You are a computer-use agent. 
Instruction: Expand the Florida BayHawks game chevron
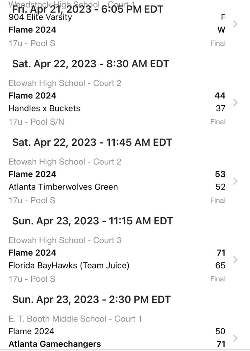coord(235,259)
